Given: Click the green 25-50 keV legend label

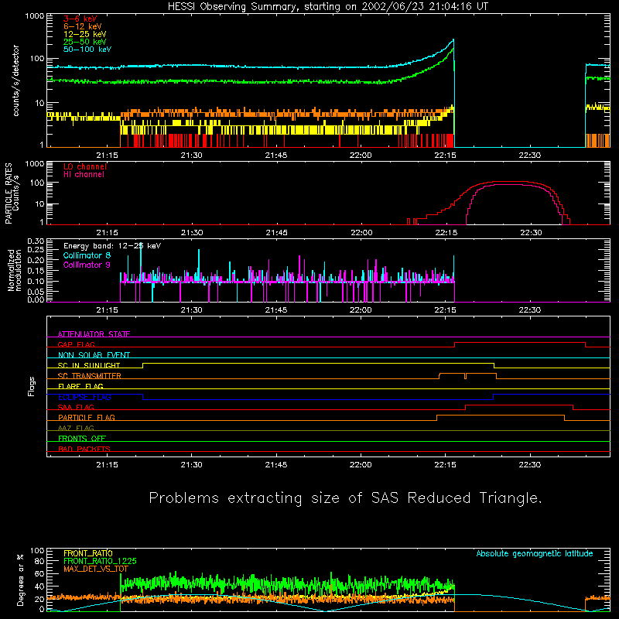Looking at the screenshot, I should (x=84, y=42).
